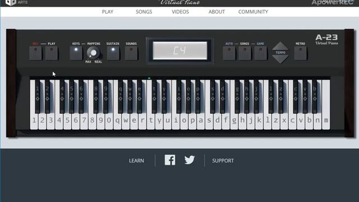The image size is (359, 202).
Task: Play the black key labeled s
Action: 213,96
